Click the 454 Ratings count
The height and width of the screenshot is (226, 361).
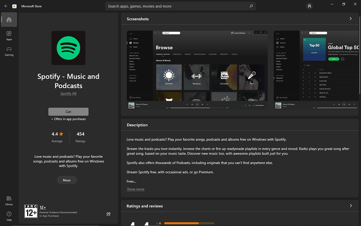[80, 137]
